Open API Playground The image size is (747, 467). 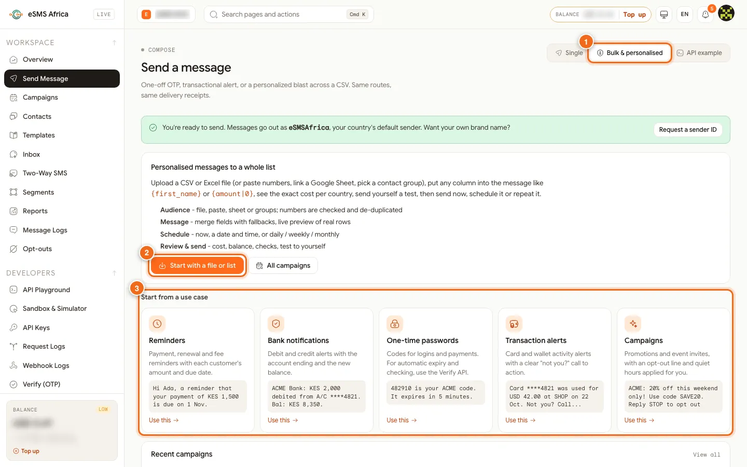pos(62,290)
